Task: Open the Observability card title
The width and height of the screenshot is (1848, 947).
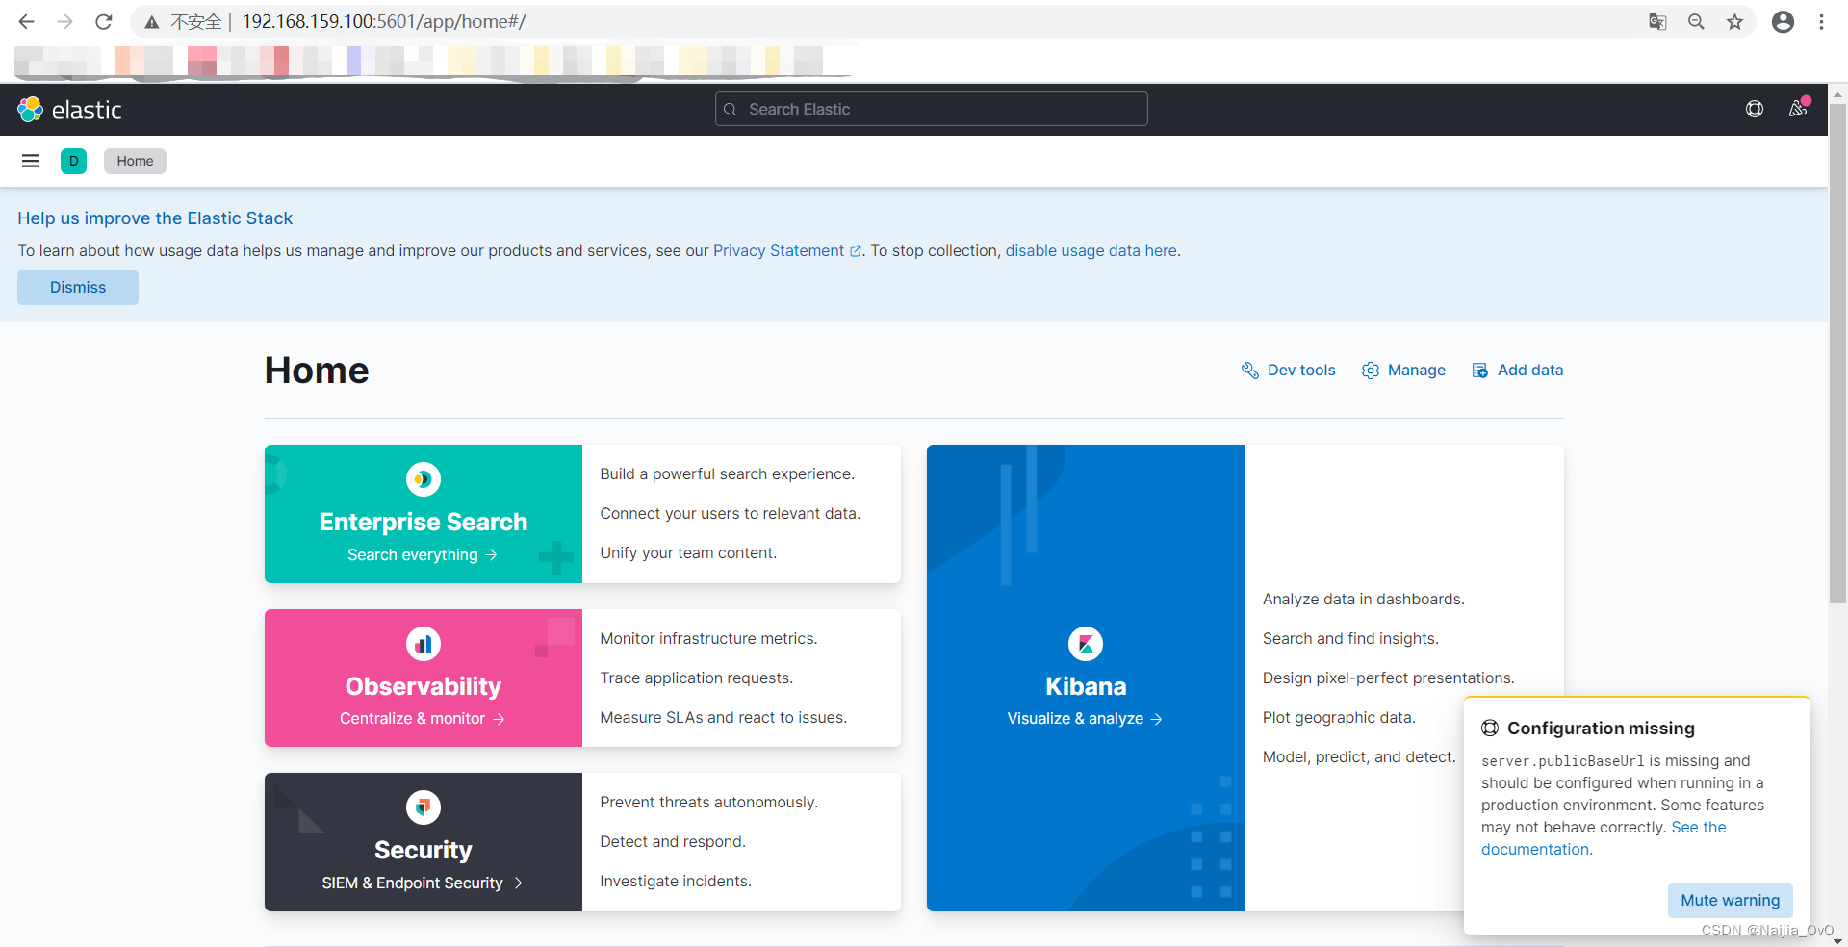Action: click(423, 686)
